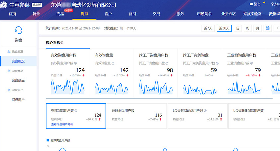Open the 商品 tab
The height and width of the screenshot is (151, 280).
click(x=60, y=14)
